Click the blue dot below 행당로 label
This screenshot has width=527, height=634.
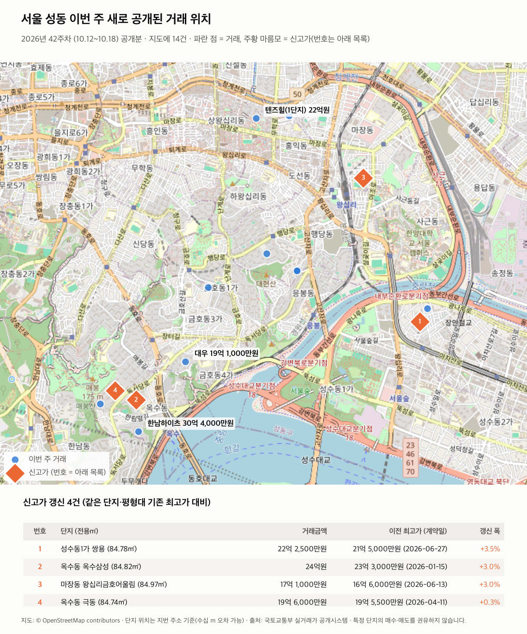click(267, 254)
